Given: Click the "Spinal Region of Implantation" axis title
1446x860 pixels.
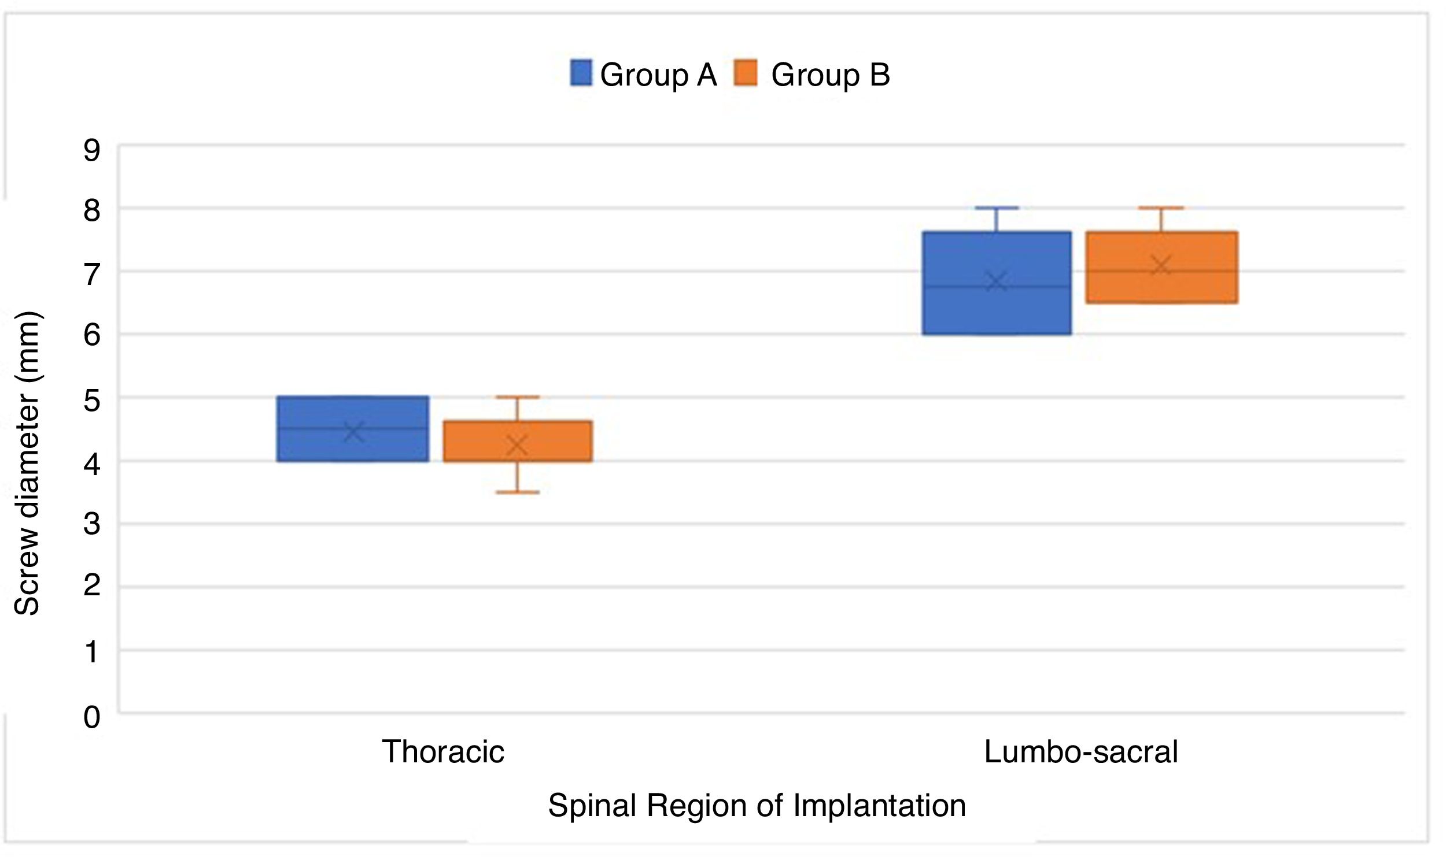Looking at the screenshot, I should pos(757,806).
